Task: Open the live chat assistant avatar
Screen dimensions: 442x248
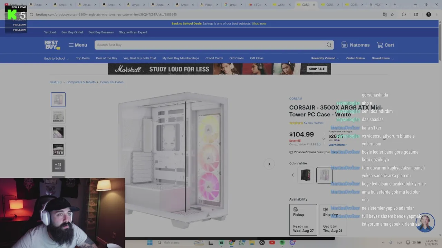Action: [x=425, y=223]
